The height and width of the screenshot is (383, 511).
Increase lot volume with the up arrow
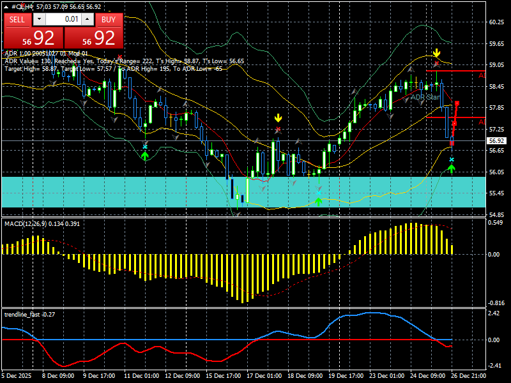[88, 19]
